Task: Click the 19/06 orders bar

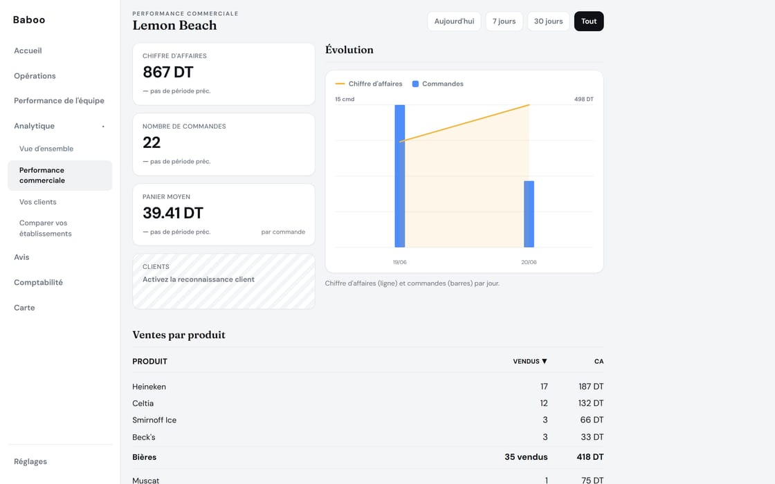Action: 400,176
